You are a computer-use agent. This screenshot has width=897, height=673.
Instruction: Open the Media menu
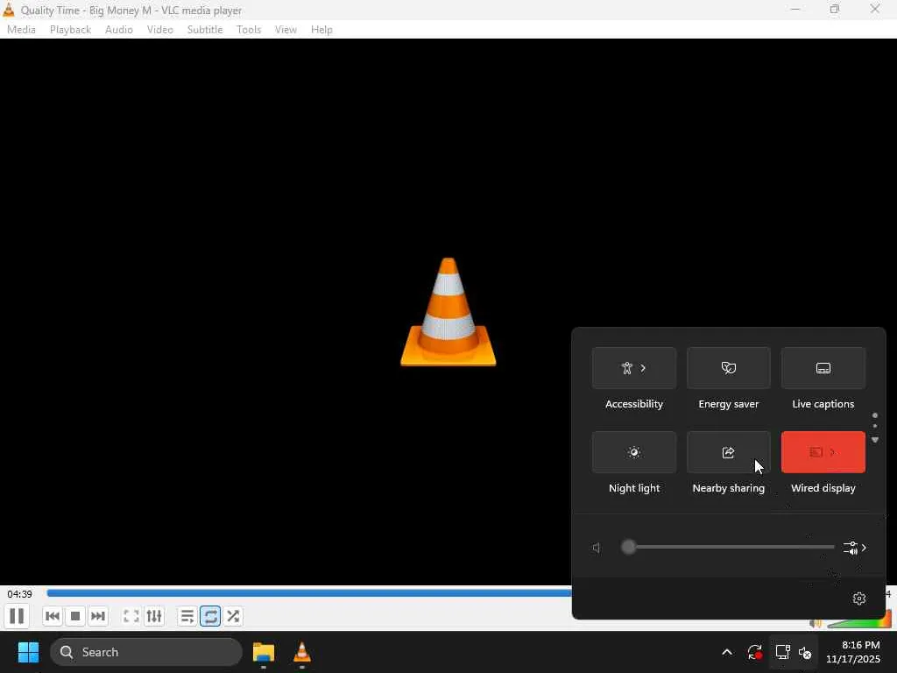pos(21,29)
